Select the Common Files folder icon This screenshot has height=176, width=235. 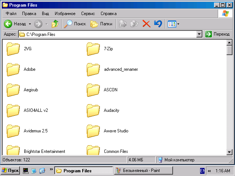[x=93, y=150]
